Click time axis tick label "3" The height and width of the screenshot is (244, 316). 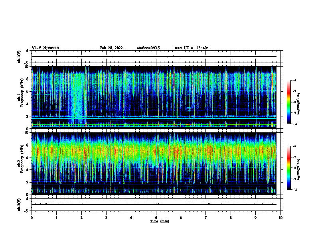(x=106, y=218)
